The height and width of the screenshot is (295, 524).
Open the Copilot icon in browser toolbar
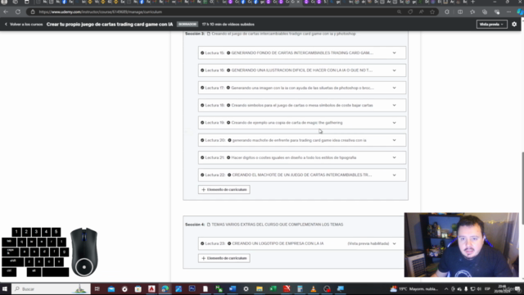(520, 12)
